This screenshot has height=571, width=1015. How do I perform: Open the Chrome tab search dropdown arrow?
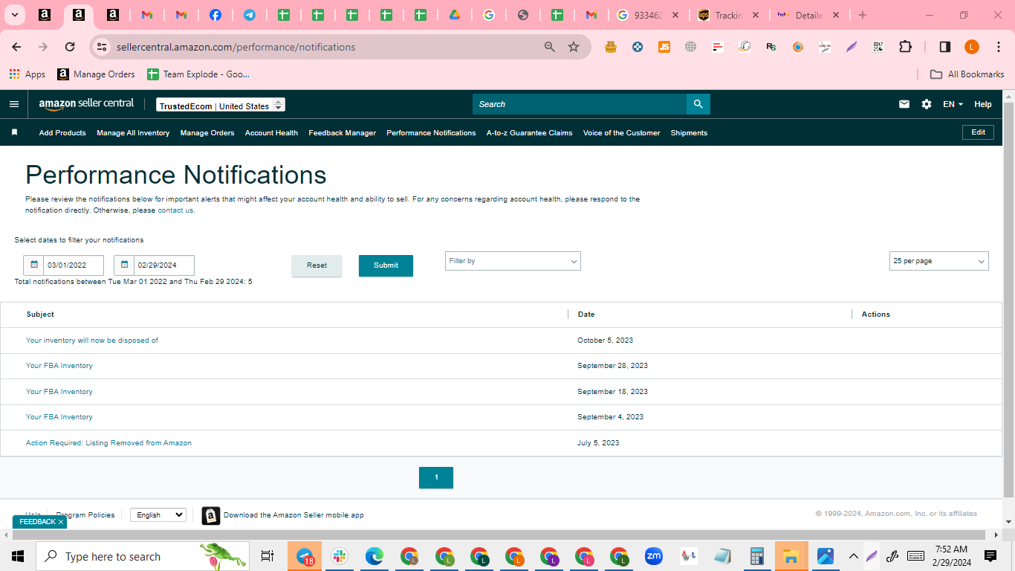click(14, 15)
